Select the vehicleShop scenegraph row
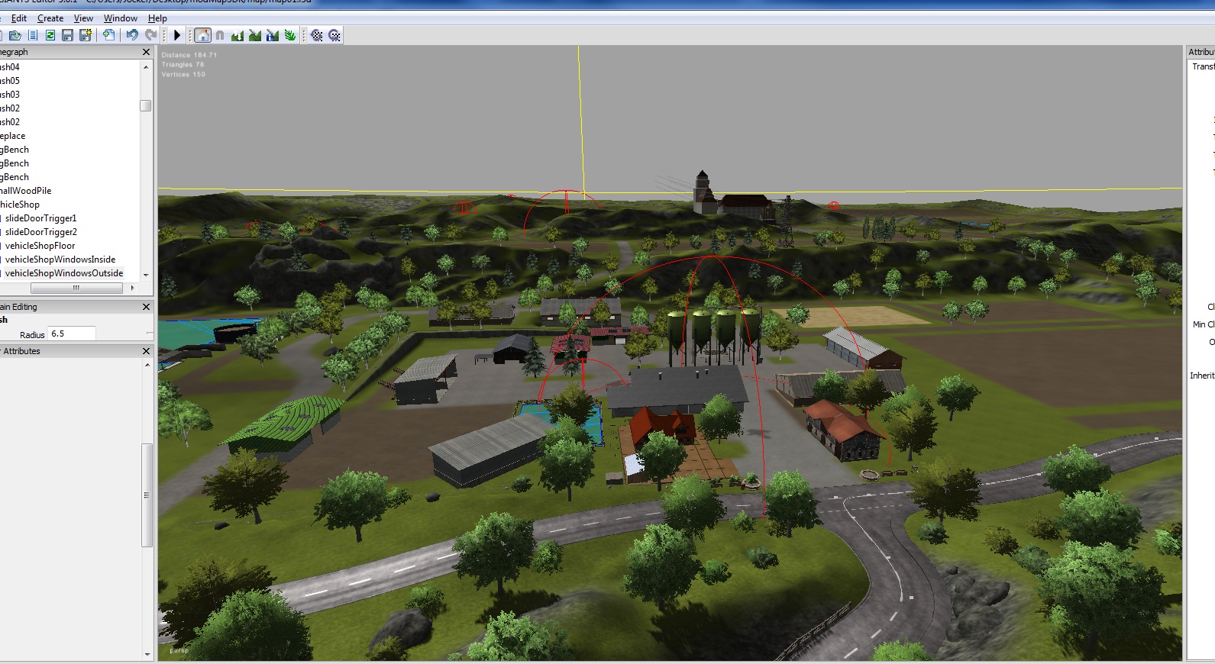This screenshot has width=1215, height=664. pos(20,205)
